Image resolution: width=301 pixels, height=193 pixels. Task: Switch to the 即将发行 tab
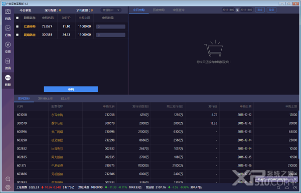[x=24, y=98]
